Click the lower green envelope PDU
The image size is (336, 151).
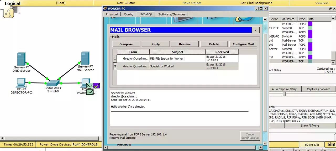coord(90,92)
